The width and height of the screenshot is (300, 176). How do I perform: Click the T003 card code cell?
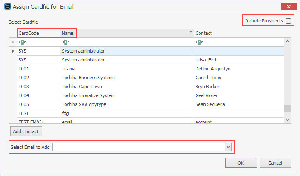(38, 87)
